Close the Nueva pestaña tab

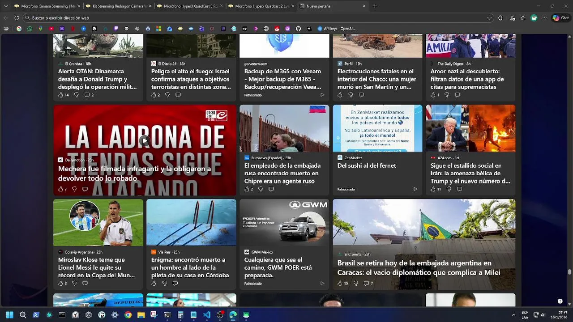tap(364, 6)
